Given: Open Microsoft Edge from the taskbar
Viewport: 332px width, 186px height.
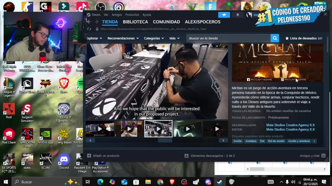Looking at the screenshot, I should tap(100, 182).
